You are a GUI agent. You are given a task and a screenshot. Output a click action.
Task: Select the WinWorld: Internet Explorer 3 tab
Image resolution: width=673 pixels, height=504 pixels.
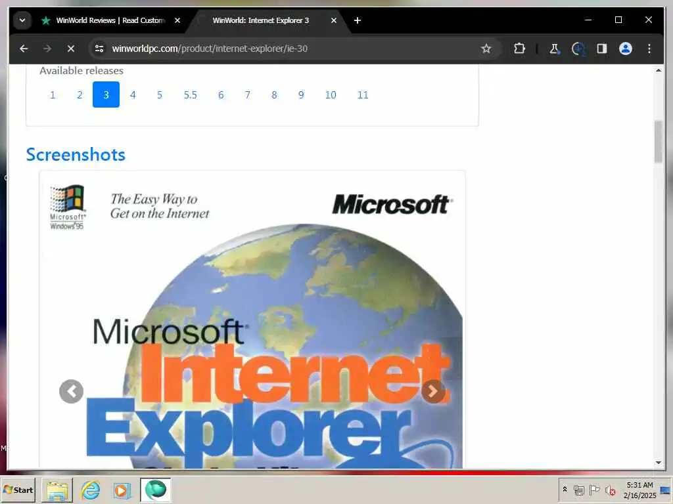[260, 20]
